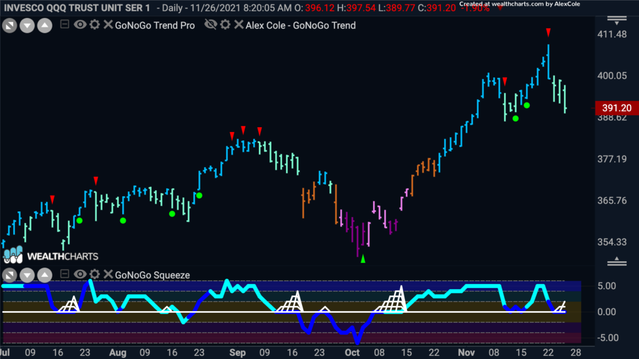Screen dimensions: 639x359
Task: Click the low value 389.77
Action: point(400,7)
